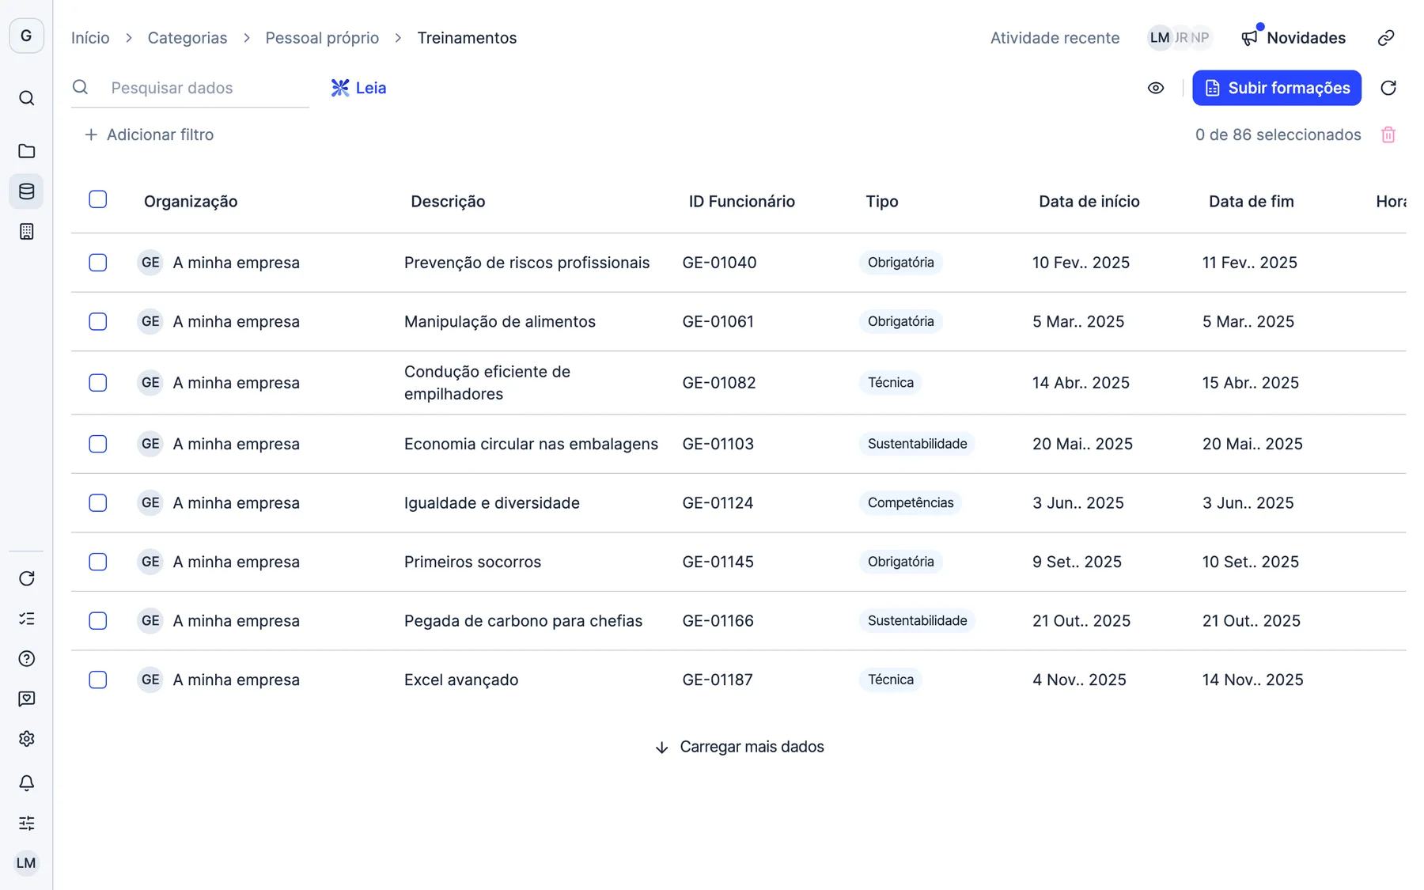Go to Categorias breadcrumb
Image resolution: width=1424 pixels, height=890 pixels.
pos(187,38)
